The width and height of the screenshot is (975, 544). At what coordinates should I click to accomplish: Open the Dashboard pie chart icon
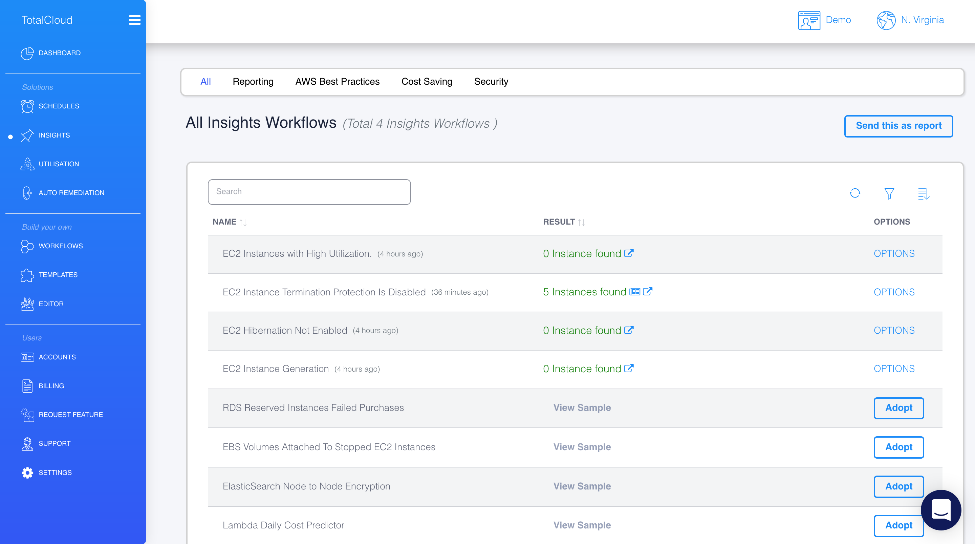[27, 53]
